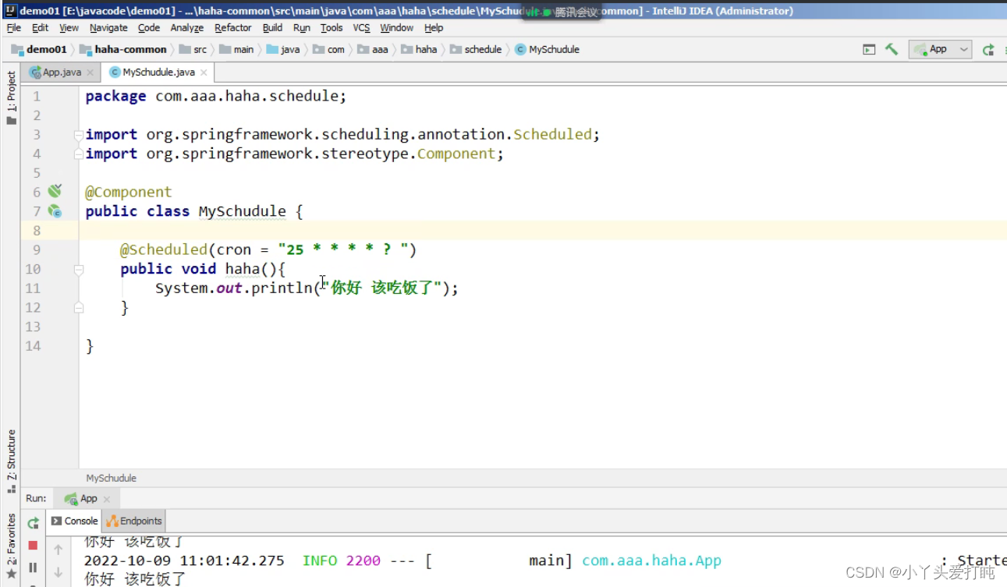Click the terminal-style icon left of the hammer
Image resolution: width=1007 pixels, height=587 pixels.
[869, 49]
